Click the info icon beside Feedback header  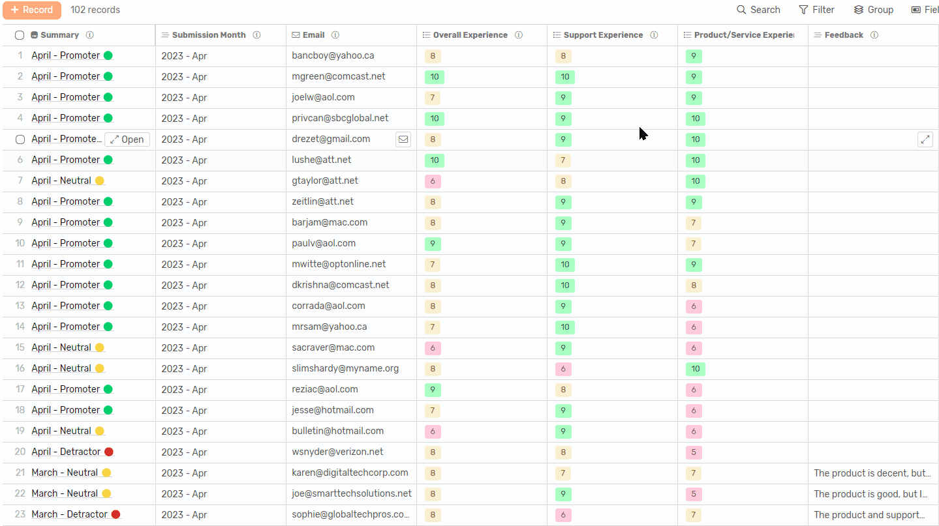(x=874, y=35)
